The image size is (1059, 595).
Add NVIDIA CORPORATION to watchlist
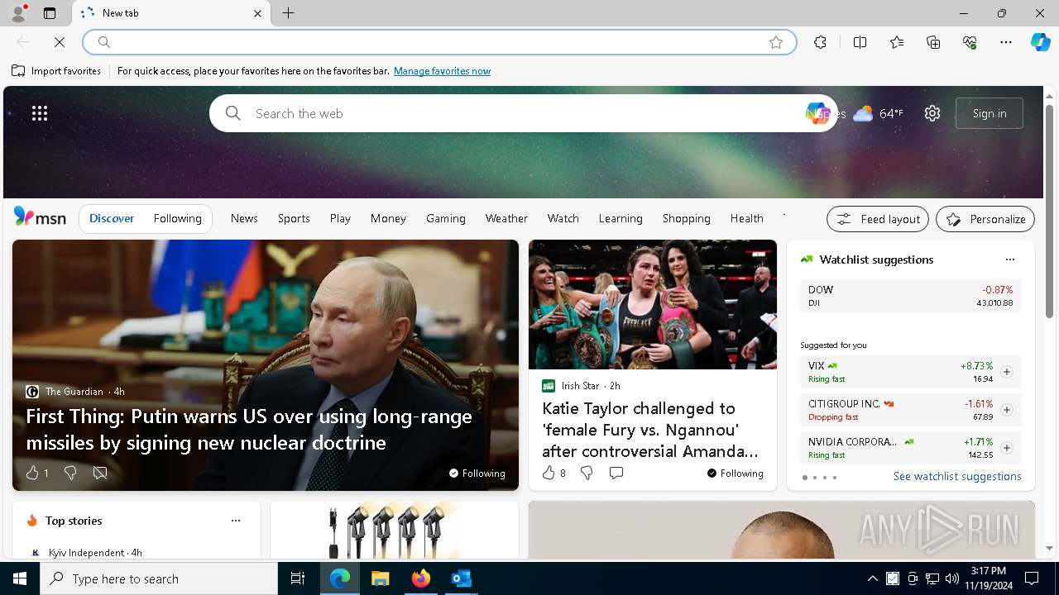pos(1006,448)
